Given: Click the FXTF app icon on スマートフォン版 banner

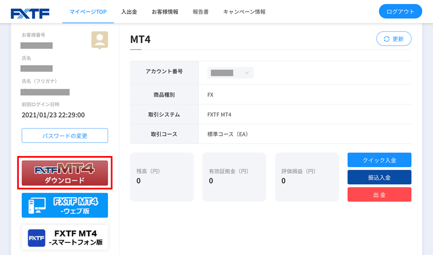Looking at the screenshot, I should click(37, 238).
